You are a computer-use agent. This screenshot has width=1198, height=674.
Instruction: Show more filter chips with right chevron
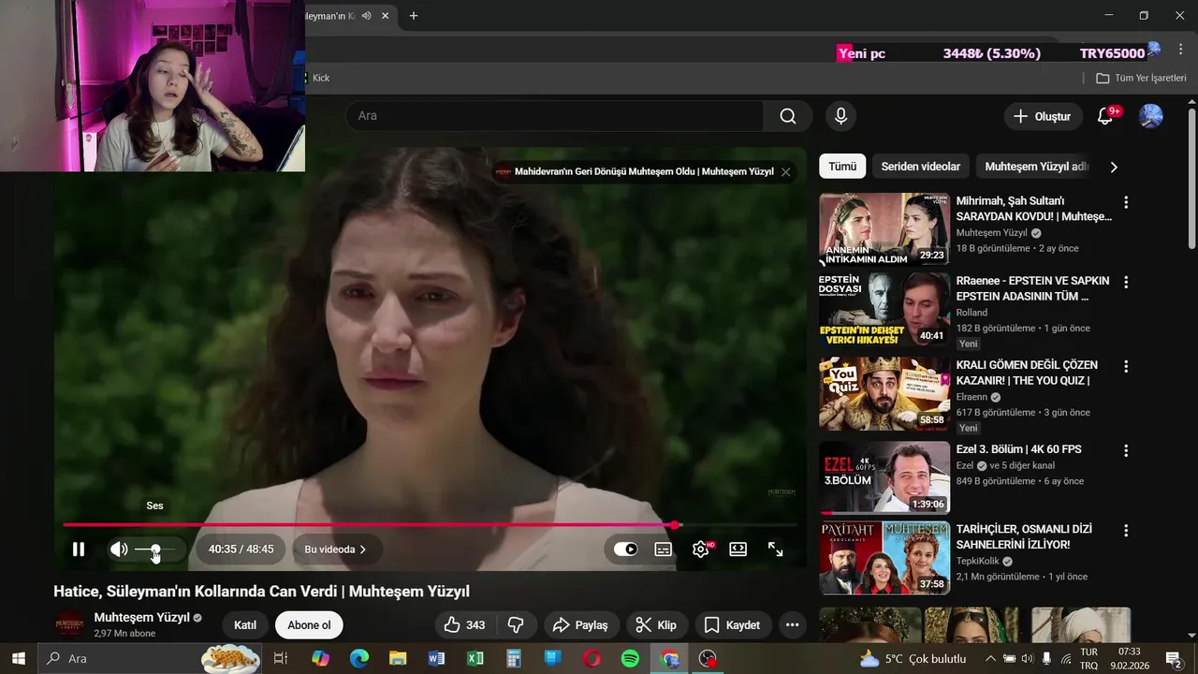[1114, 167]
